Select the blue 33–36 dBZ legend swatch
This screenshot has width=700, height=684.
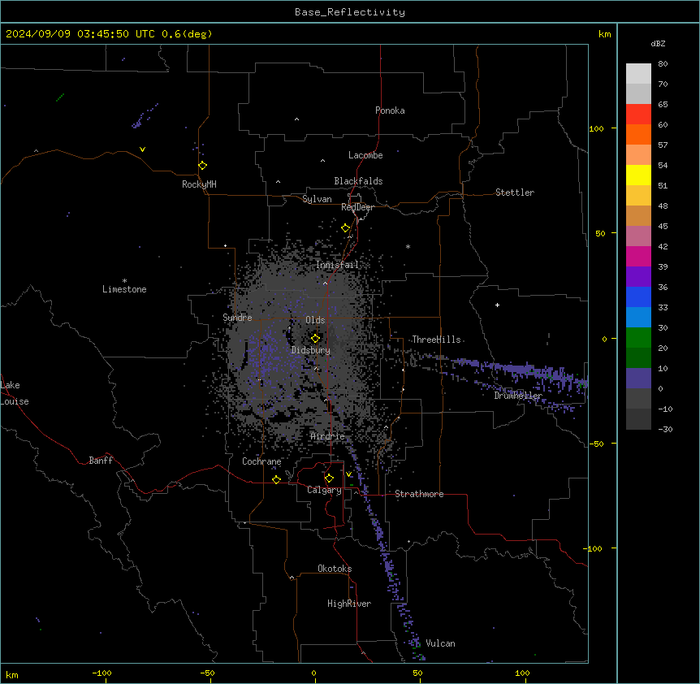[x=638, y=297]
